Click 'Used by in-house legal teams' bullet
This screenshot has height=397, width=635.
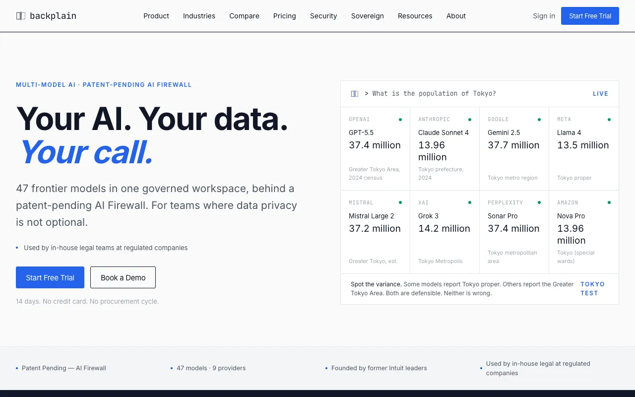[106, 248]
